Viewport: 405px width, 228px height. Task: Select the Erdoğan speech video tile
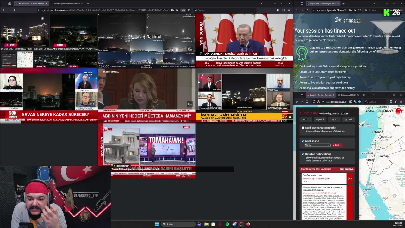pyautogui.click(x=244, y=41)
